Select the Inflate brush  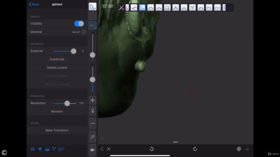[x=167, y=8]
